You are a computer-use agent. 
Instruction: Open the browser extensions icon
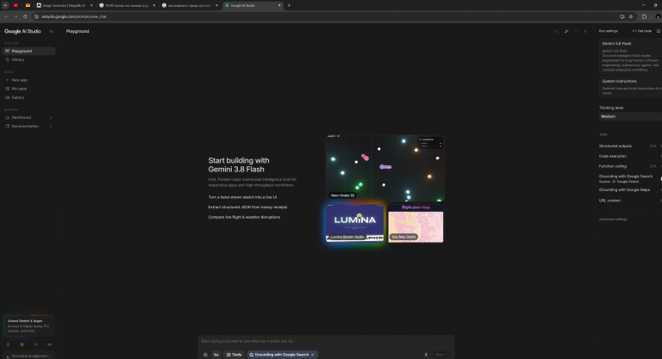[x=644, y=16]
